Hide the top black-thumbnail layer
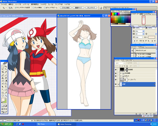This screenshot has width=158, height=126. click(x=116, y=70)
